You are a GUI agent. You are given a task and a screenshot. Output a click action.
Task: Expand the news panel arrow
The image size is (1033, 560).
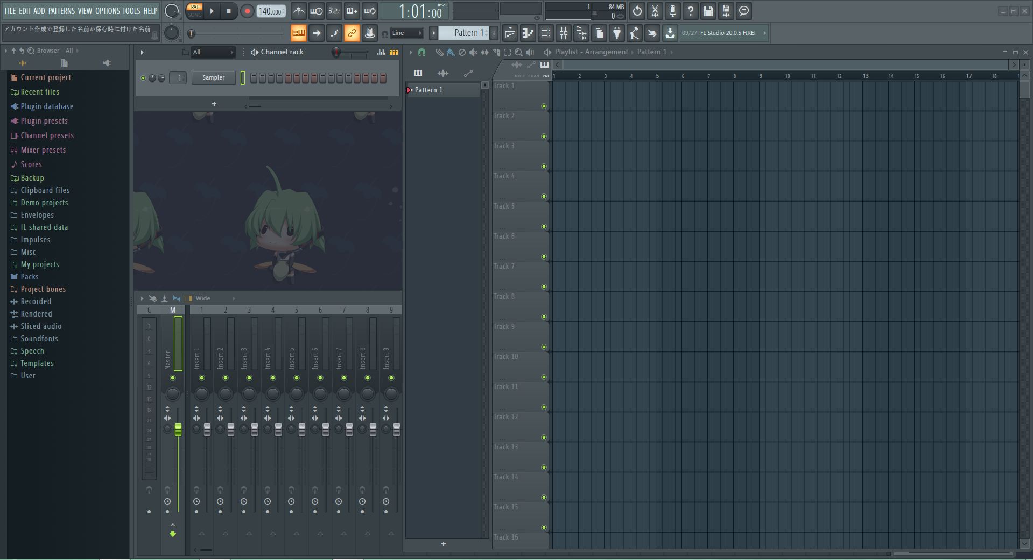[x=764, y=33]
